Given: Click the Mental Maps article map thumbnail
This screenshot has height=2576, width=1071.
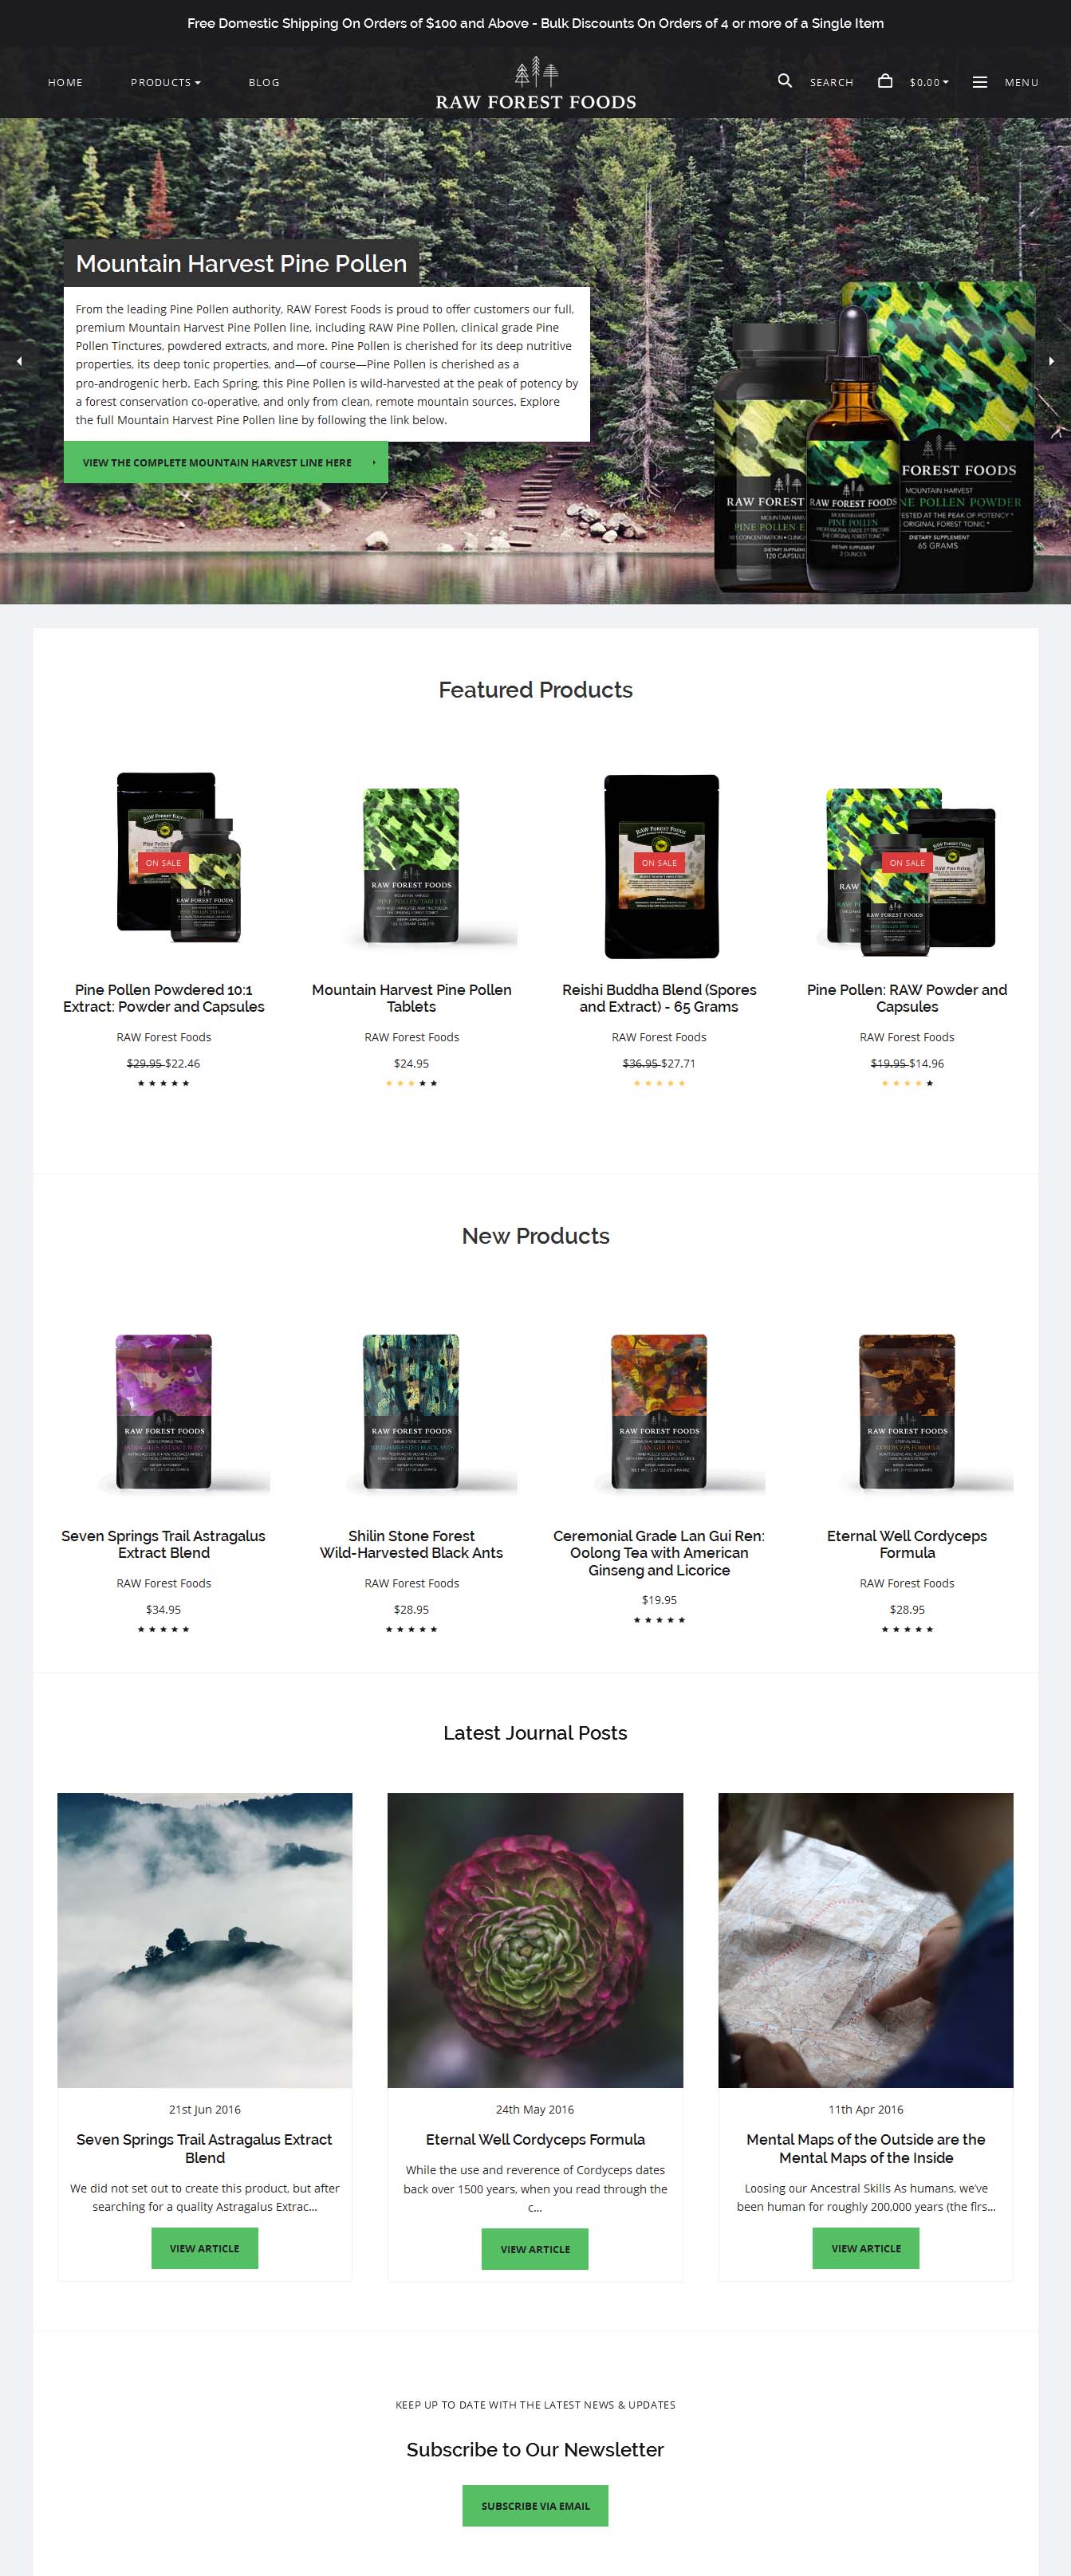Looking at the screenshot, I should click(x=866, y=1940).
